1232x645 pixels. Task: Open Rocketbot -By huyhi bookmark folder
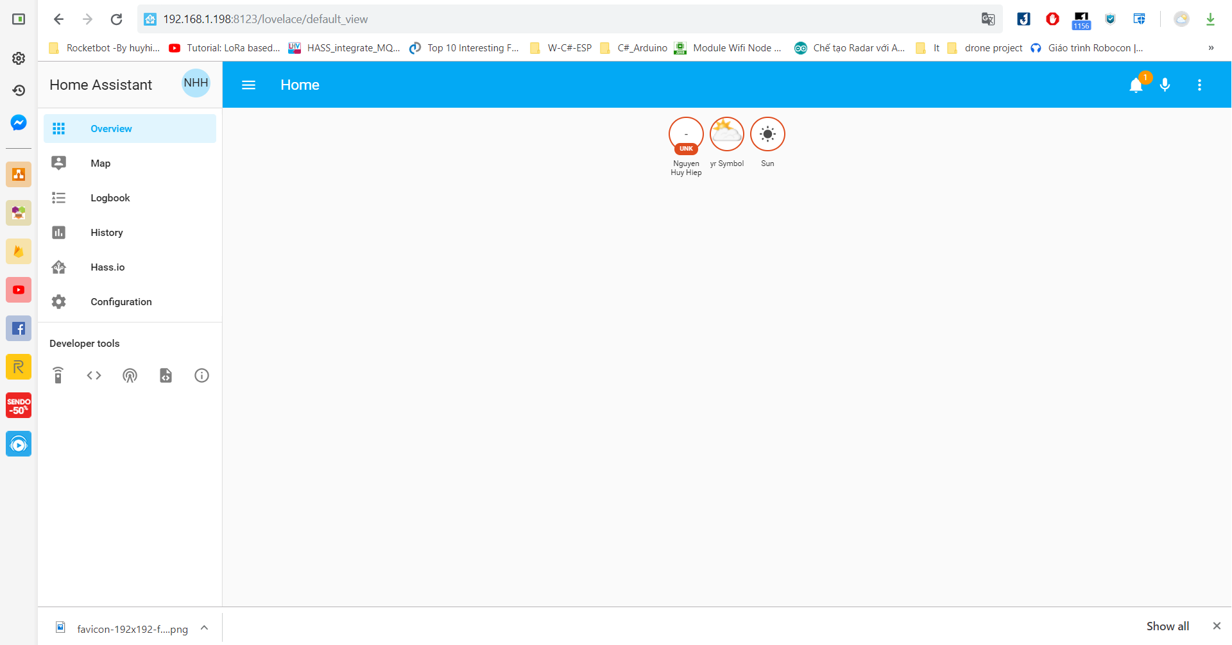tap(105, 48)
